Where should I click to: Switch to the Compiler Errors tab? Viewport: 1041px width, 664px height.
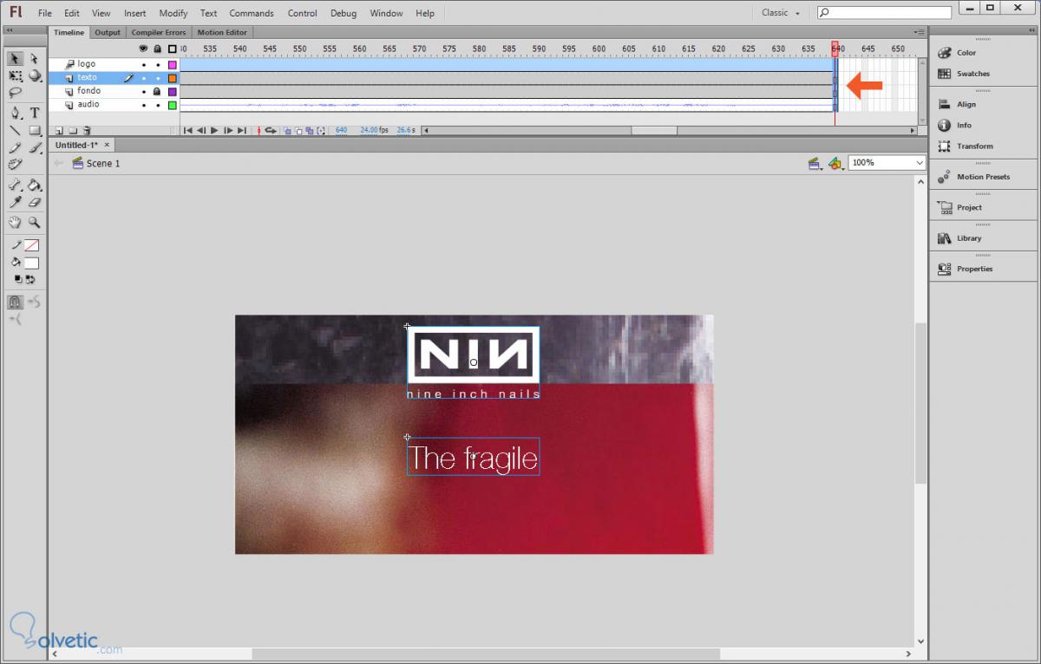point(159,33)
